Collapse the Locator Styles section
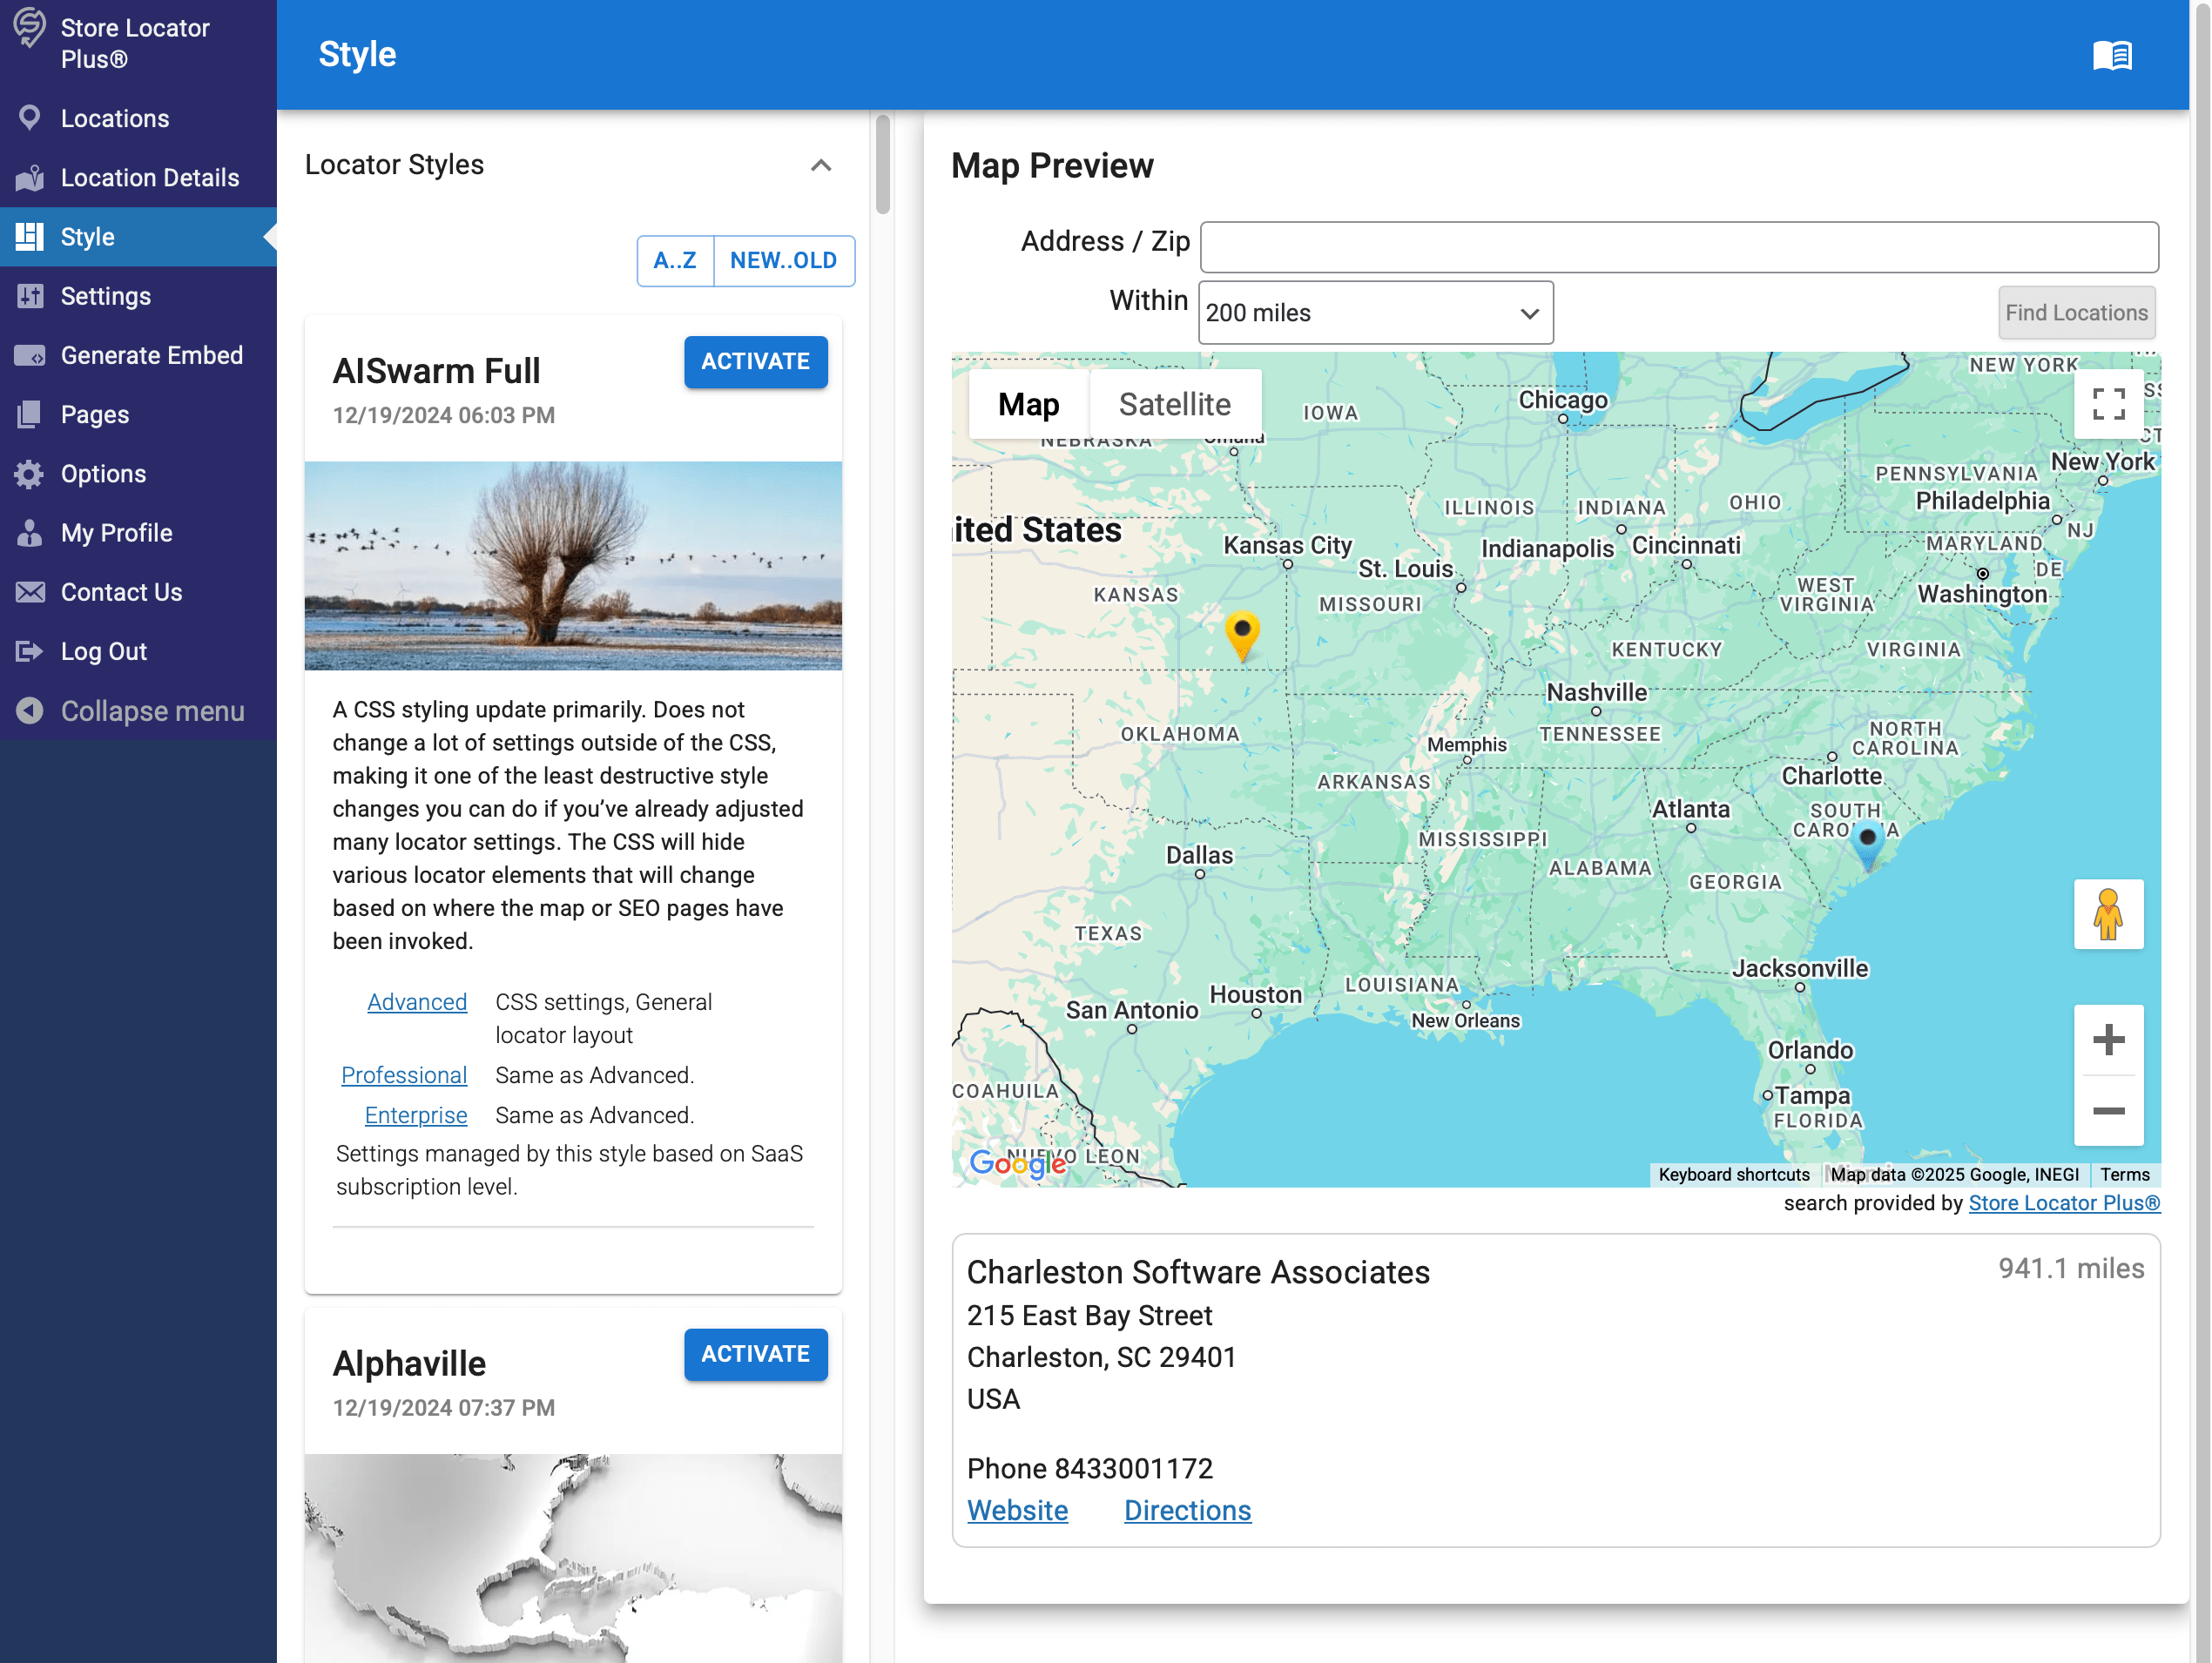This screenshot has height=1663, width=2212. pyautogui.click(x=820, y=166)
